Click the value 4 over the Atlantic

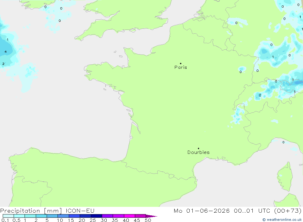point(5,51)
